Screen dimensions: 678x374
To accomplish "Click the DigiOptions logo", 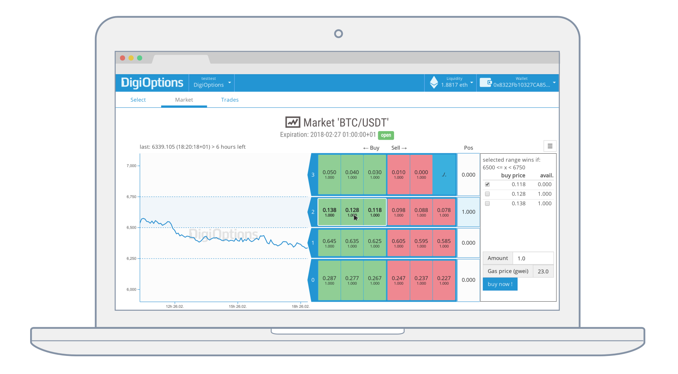I will (x=152, y=82).
